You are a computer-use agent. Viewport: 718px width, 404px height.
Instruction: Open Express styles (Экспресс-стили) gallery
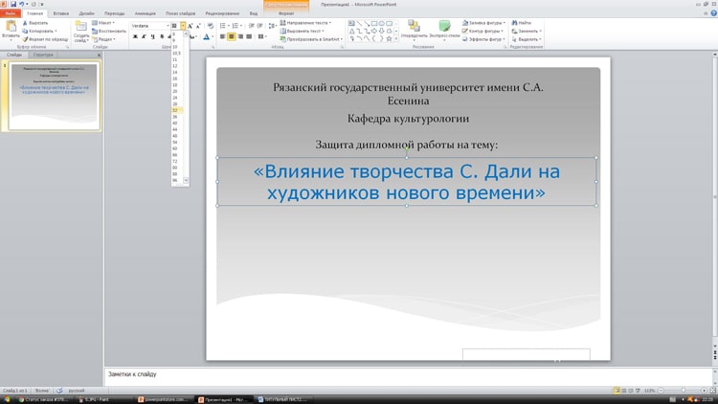pos(444,28)
